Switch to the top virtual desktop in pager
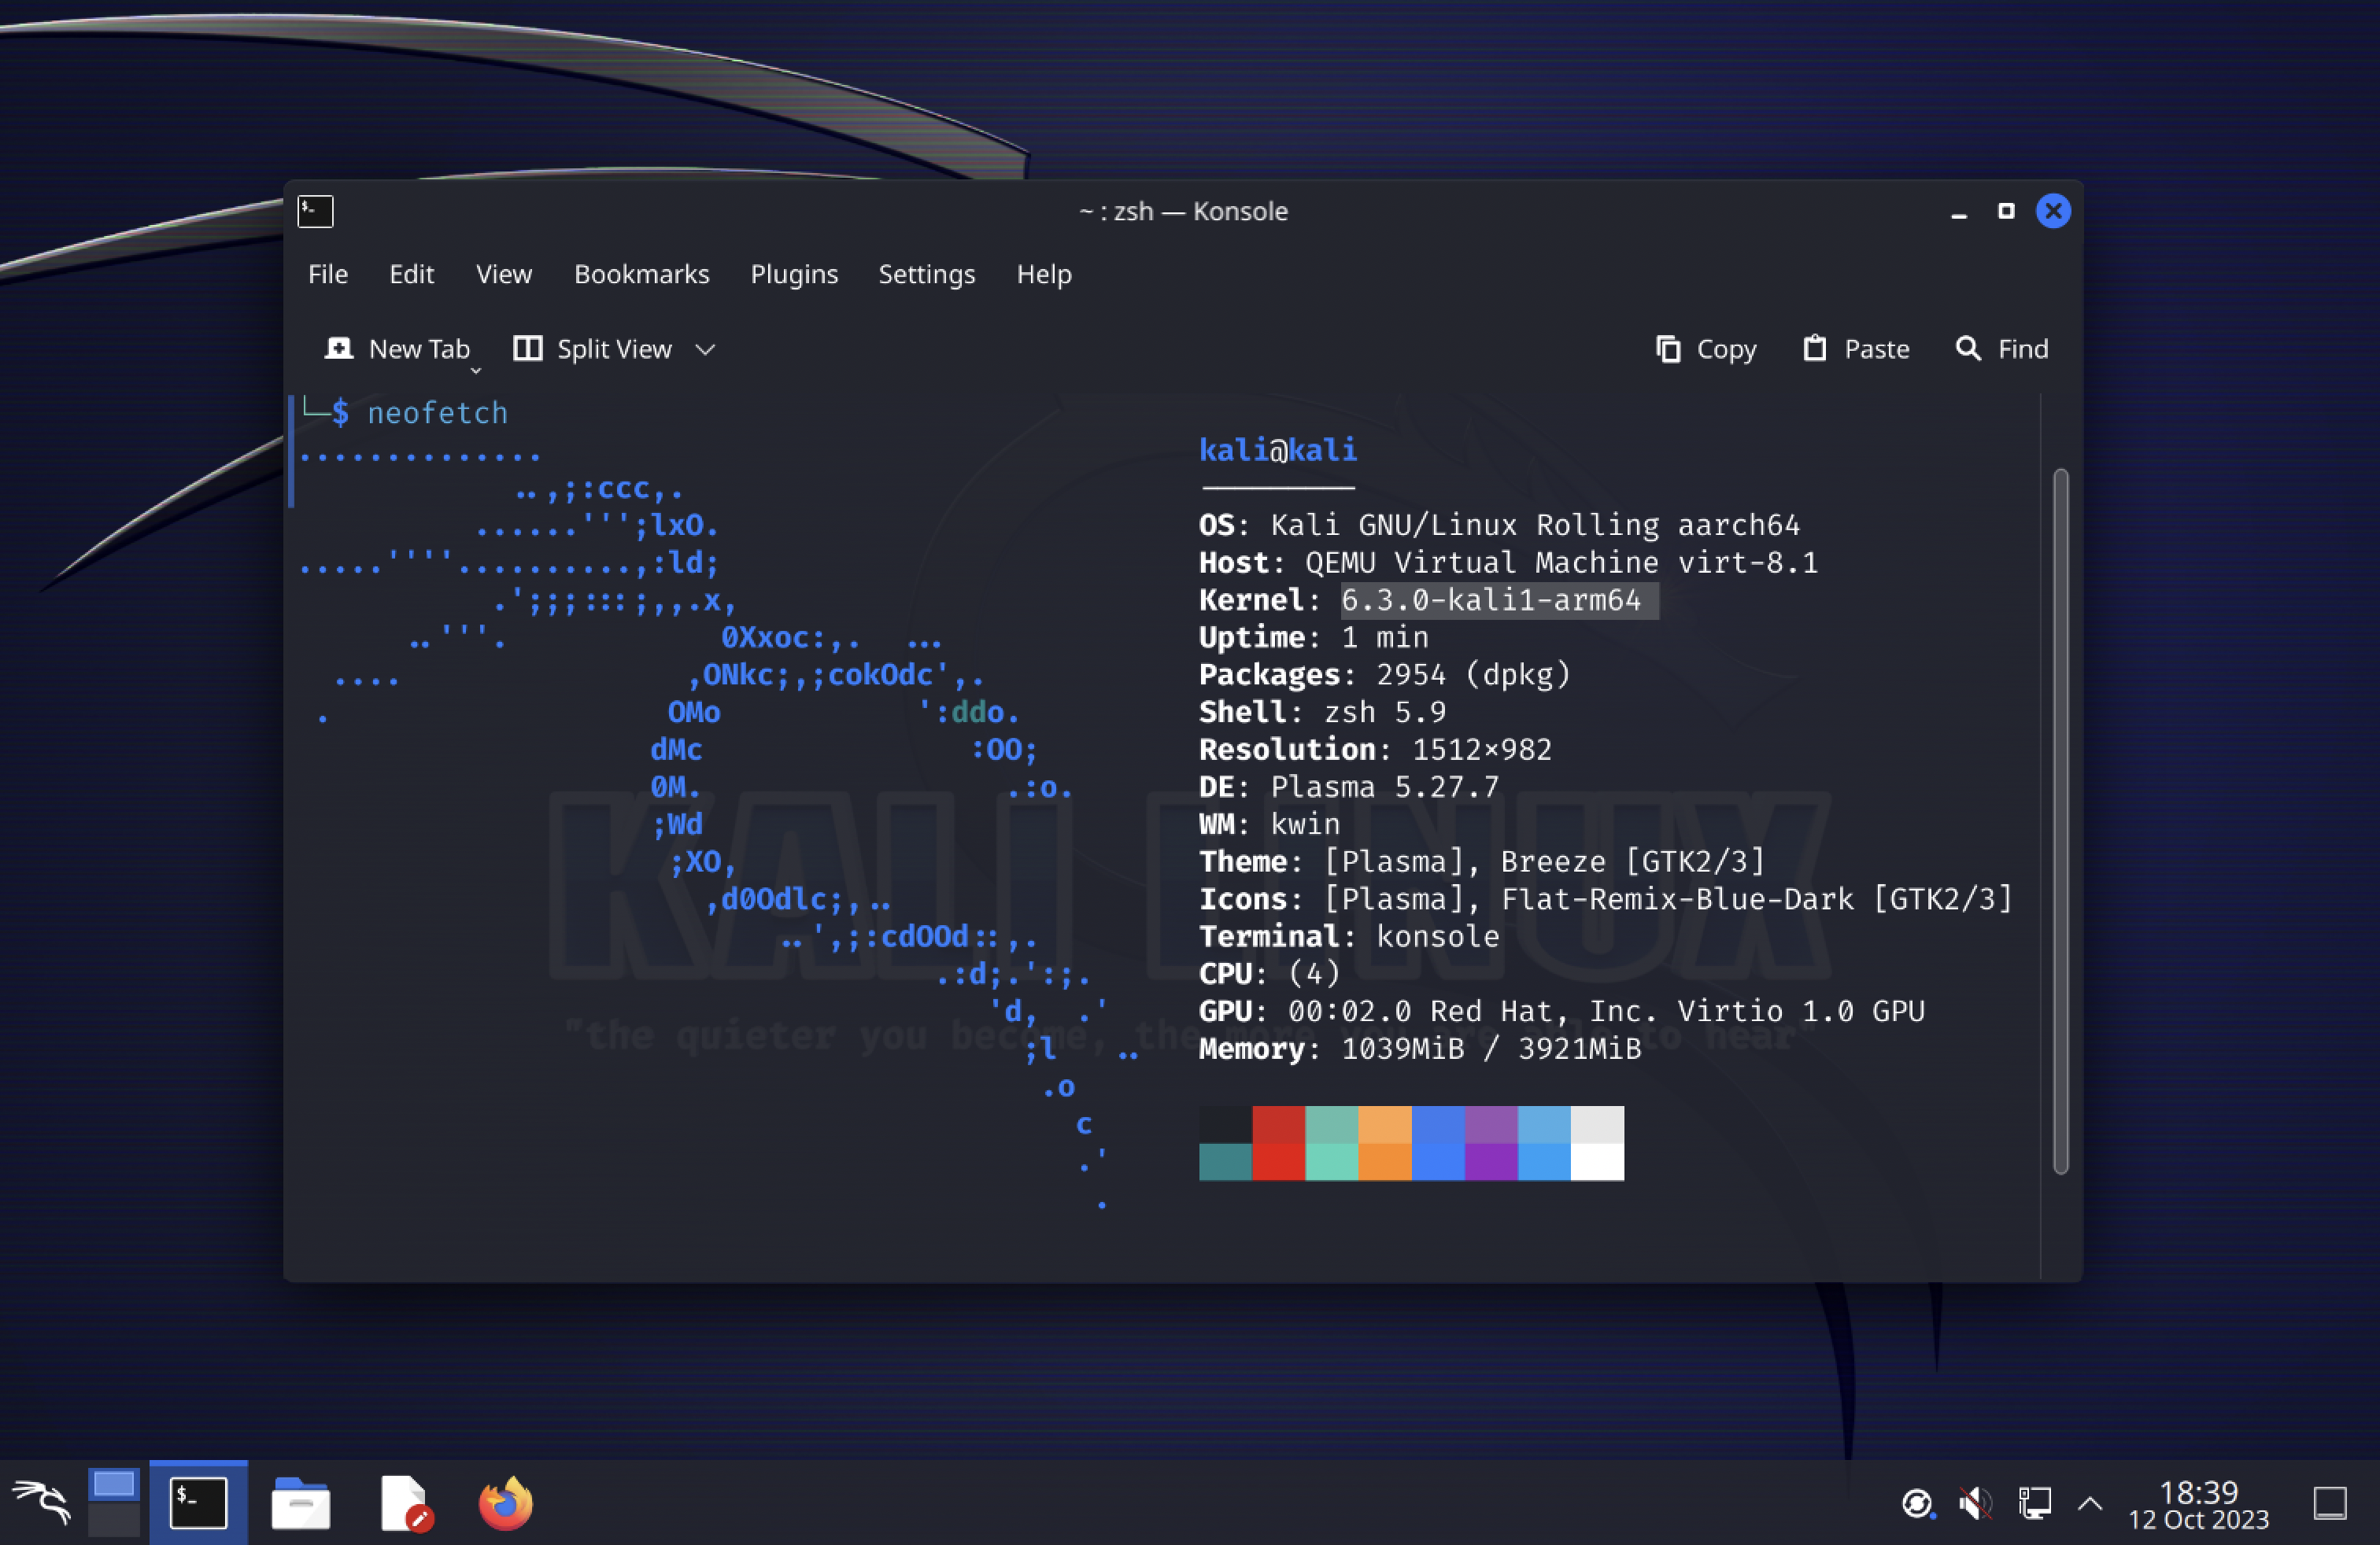 [x=114, y=1484]
